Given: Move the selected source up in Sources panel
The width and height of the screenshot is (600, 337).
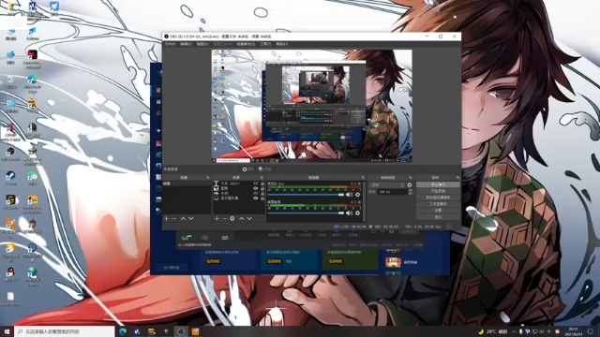Looking at the screenshot, I should tap(242, 218).
